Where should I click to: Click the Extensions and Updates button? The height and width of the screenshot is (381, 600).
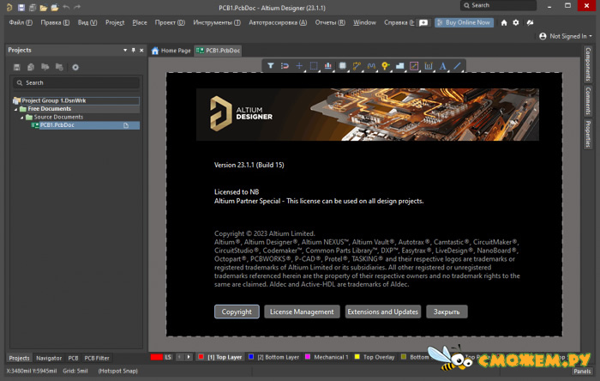point(382,311)
